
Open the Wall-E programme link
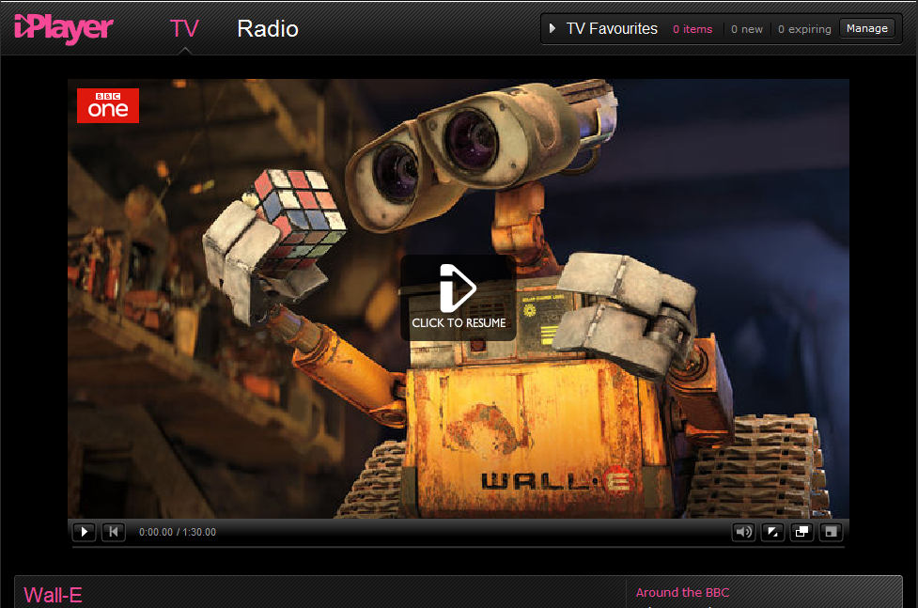point(52,595)
